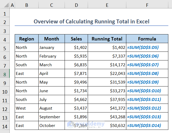Viewport: 172px width, 133px height.
Task: Select the running total cell $50,632
Action: point(107,126)
